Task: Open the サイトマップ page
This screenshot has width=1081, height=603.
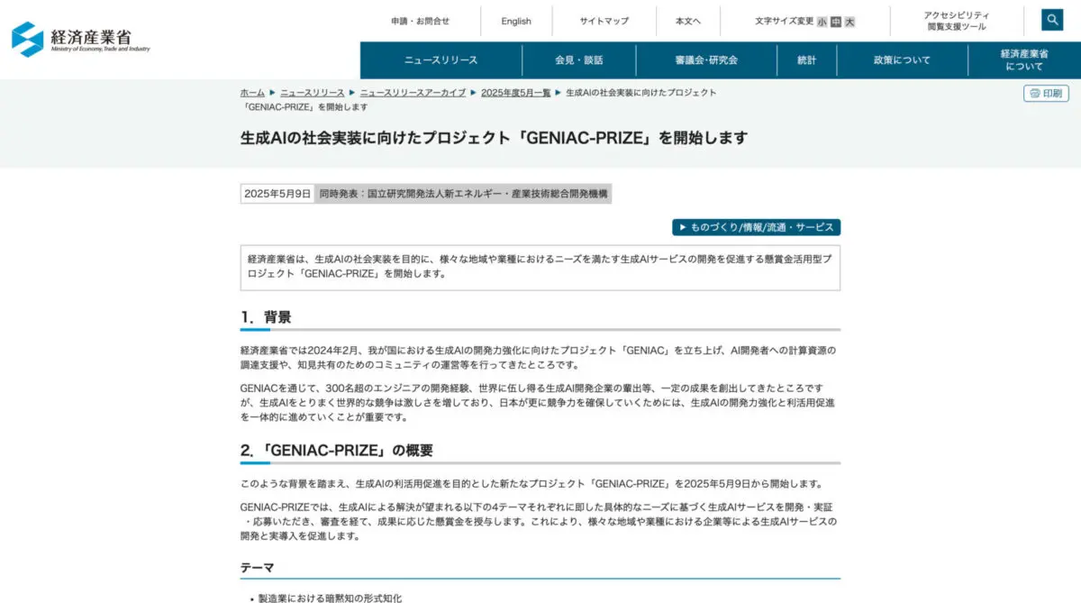Action: 603,21
